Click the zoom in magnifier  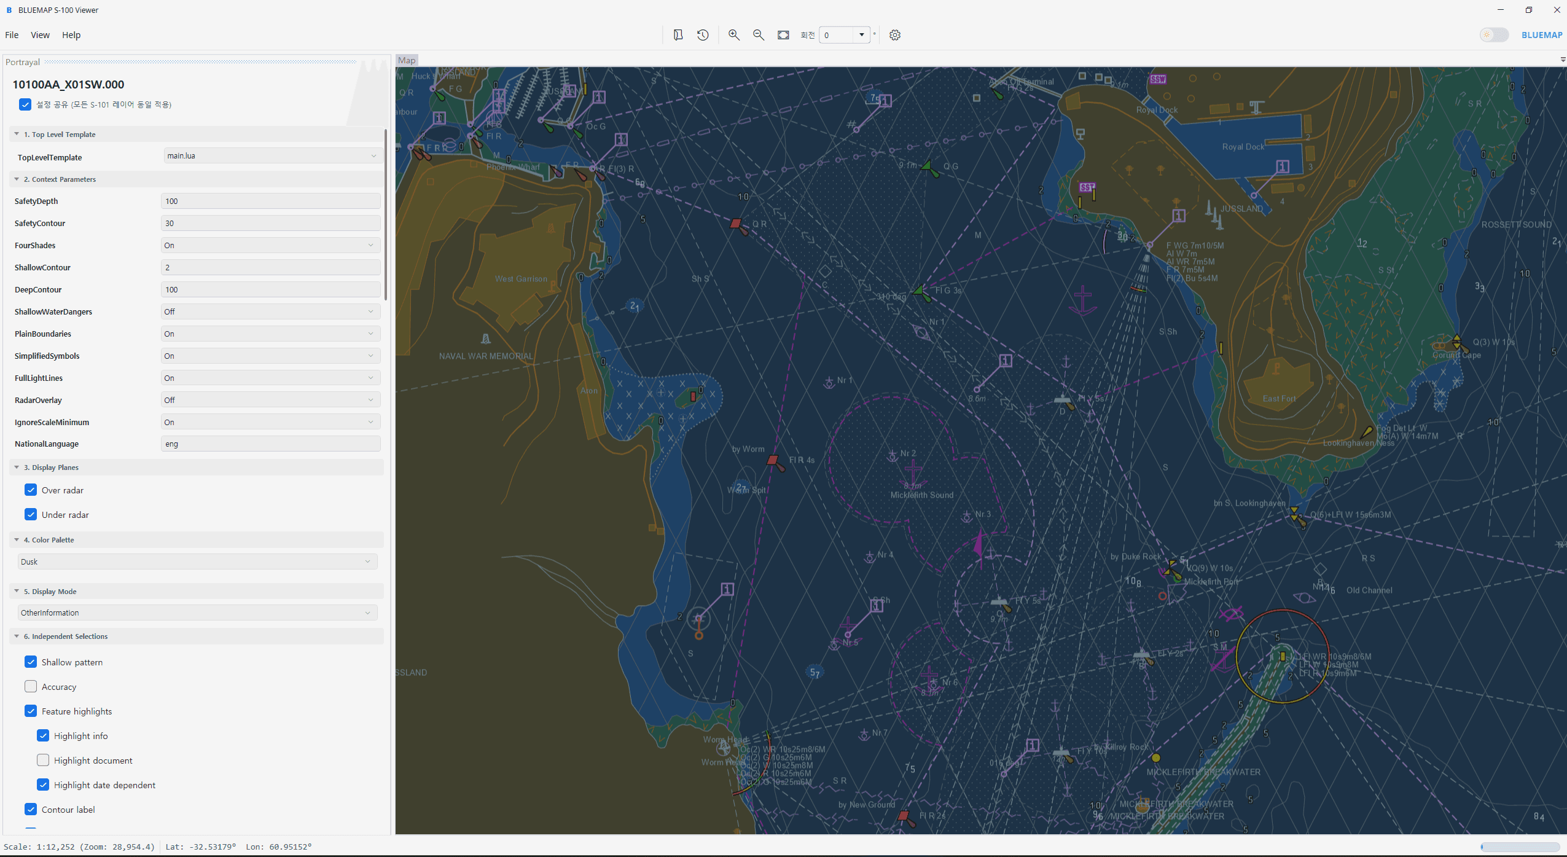pos(733,35)
